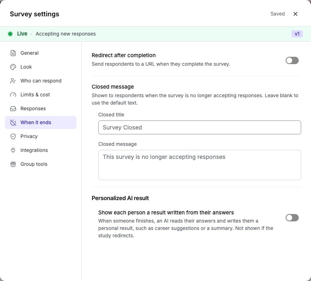Click the Who can respond person icon
The height and width of the screenshot is (281, 311).
click(x=13, y=81)
